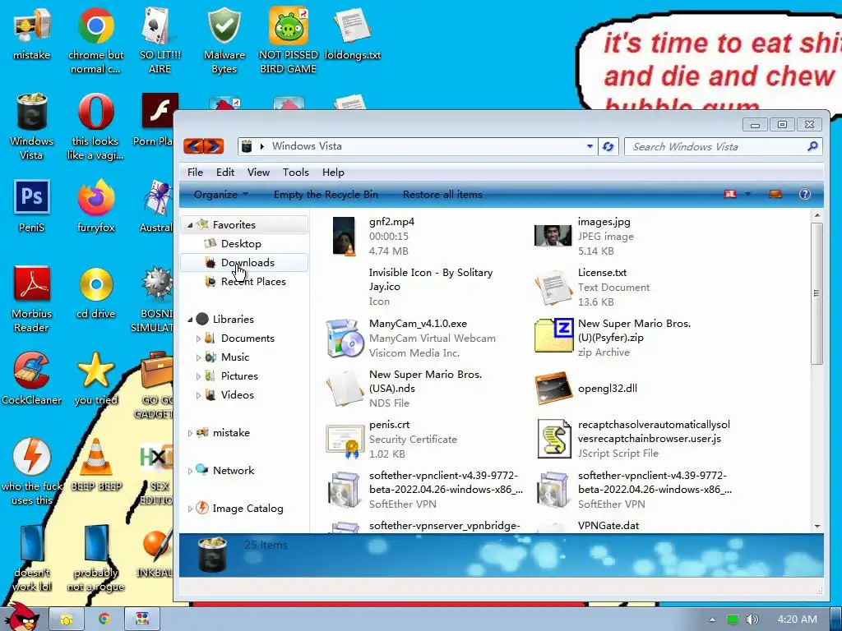Screen dimensions: 842x631
Task: Show hidden tray icons arrow
Action: click(712, 619)
